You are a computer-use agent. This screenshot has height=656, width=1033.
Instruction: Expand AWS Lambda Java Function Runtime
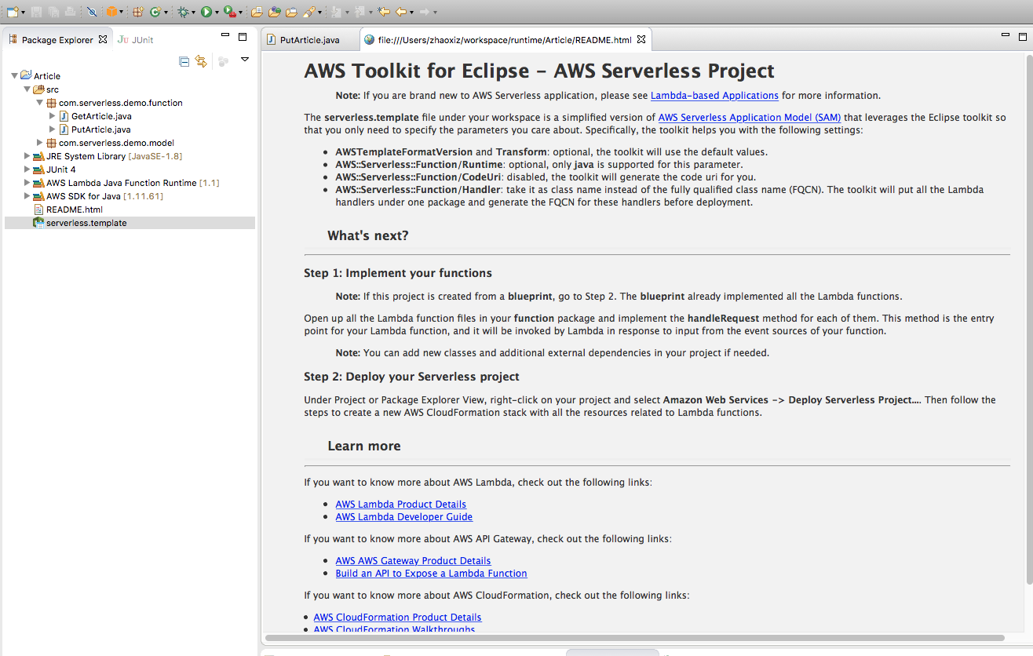[27, 183]
